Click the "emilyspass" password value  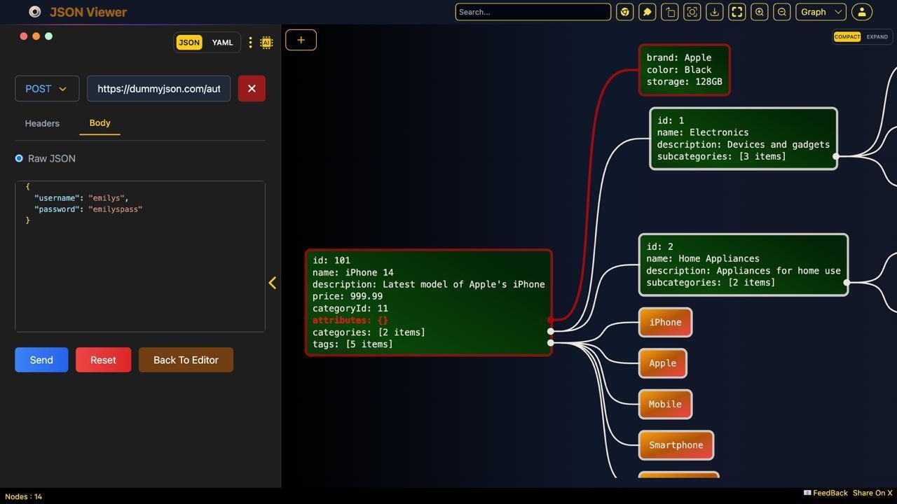pyautogui.click(x=115, y=209)
